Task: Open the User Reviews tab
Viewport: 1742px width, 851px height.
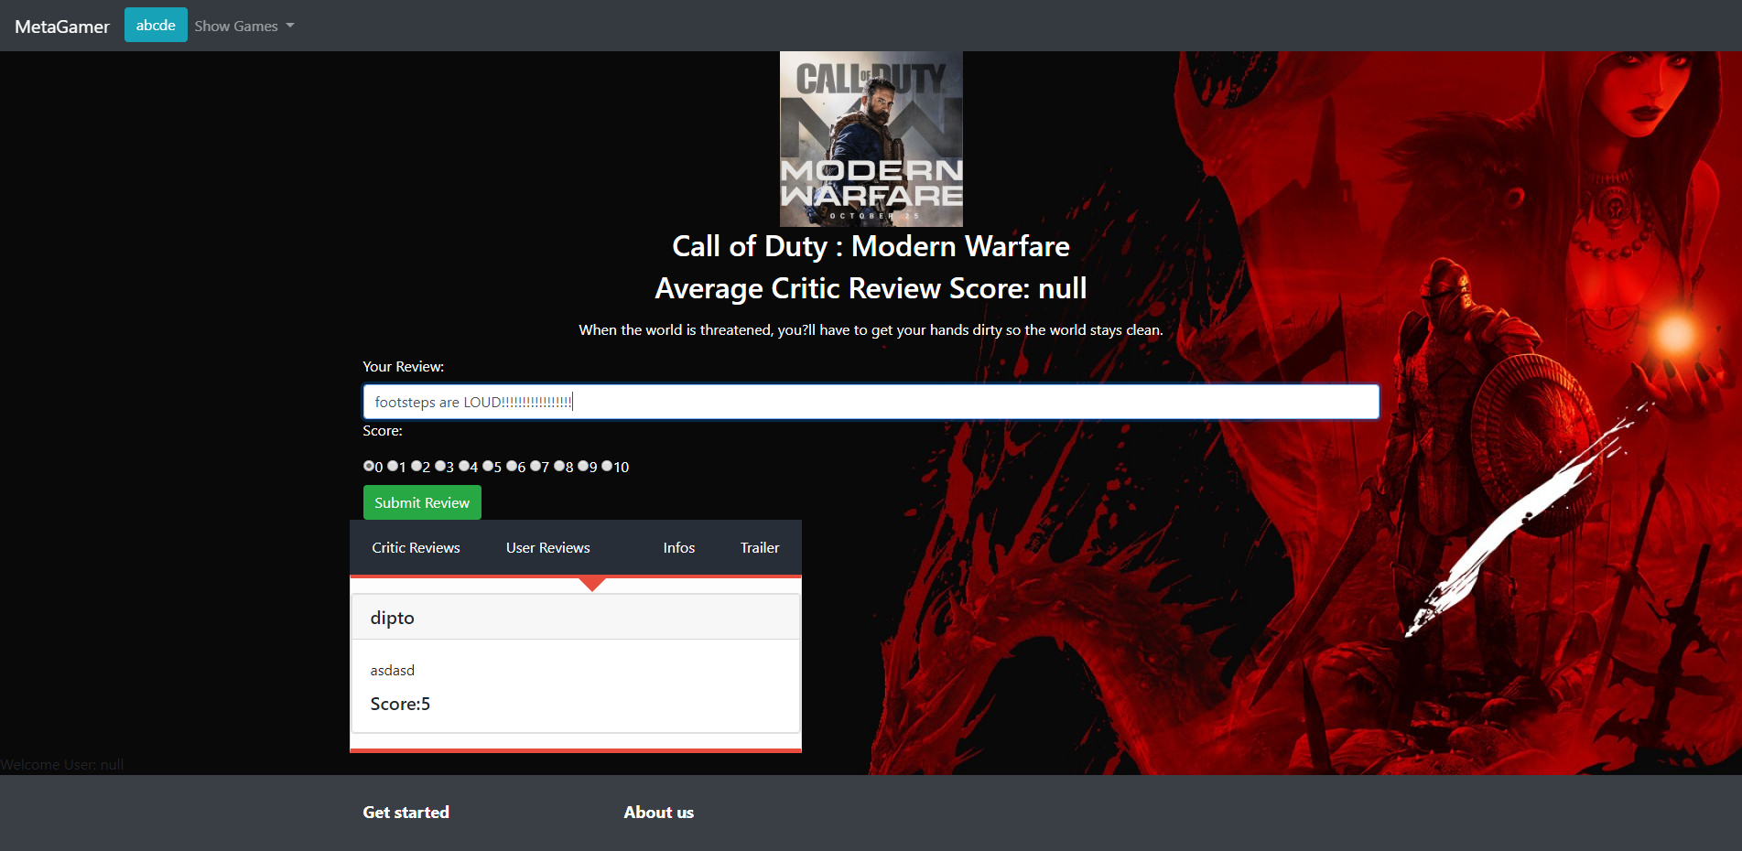Action: coord(546,547)
